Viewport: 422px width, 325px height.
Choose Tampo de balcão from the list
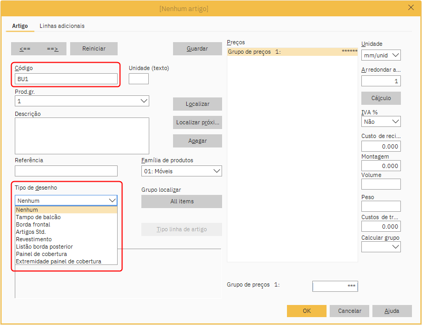point(38,217)
